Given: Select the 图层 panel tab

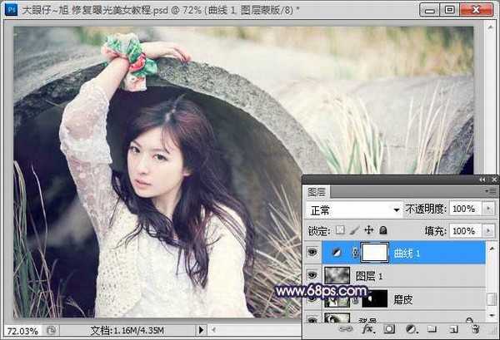Looking at the screenshot, I should tap(316, 192).
